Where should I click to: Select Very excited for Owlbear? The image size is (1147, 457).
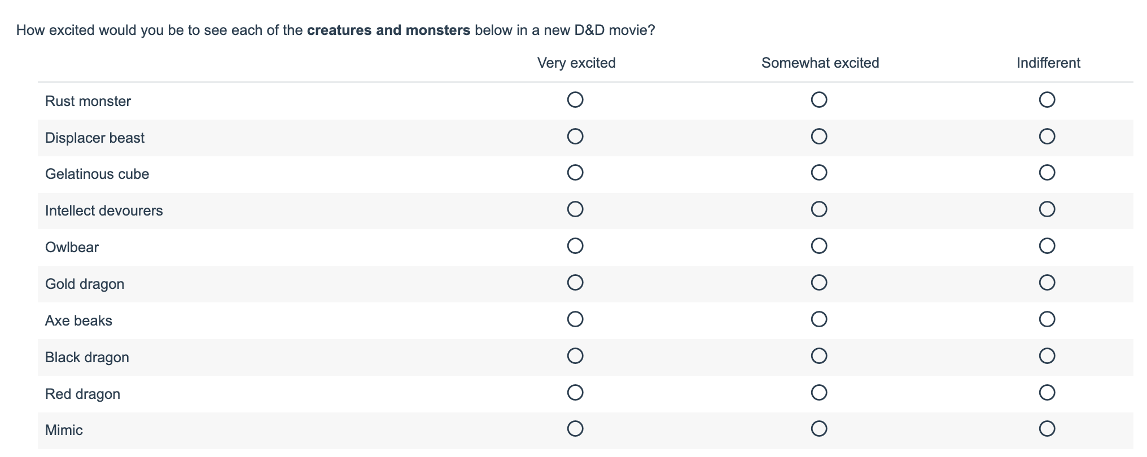[575, 246]
